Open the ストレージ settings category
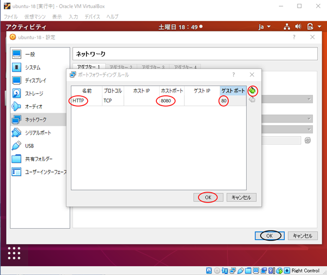The width and height of the screenshot is (327, 275). 38,94
